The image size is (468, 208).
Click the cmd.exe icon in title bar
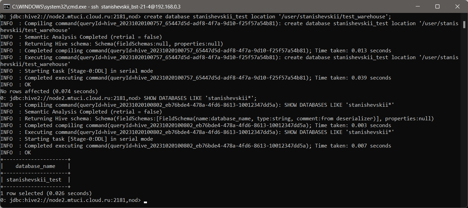click(x=6, y=6)
